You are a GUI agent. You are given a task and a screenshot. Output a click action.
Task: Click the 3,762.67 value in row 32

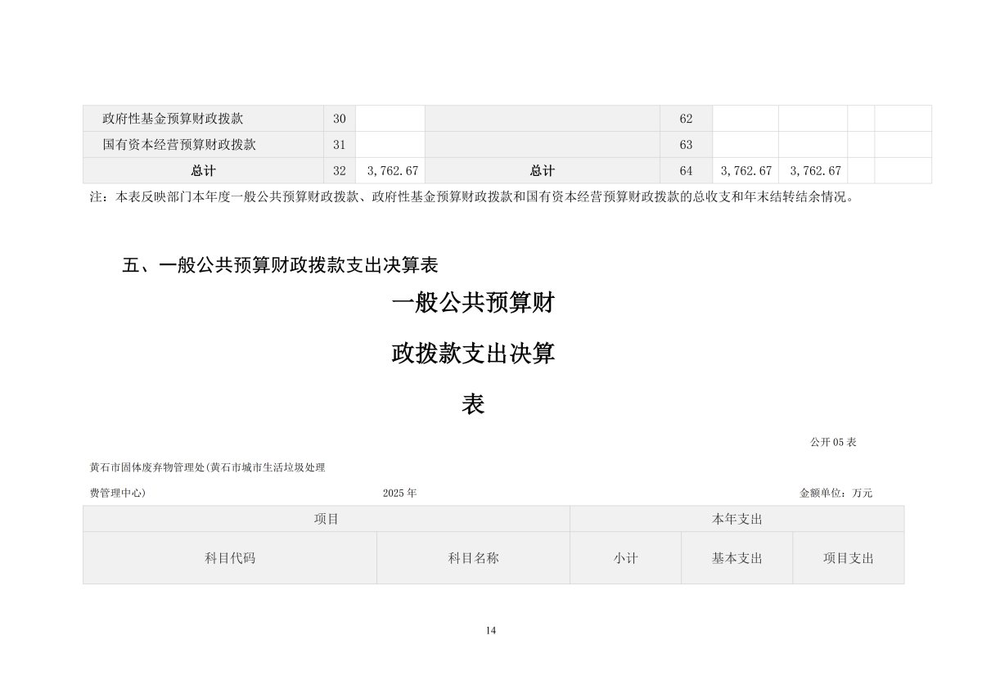coord(393,171)
